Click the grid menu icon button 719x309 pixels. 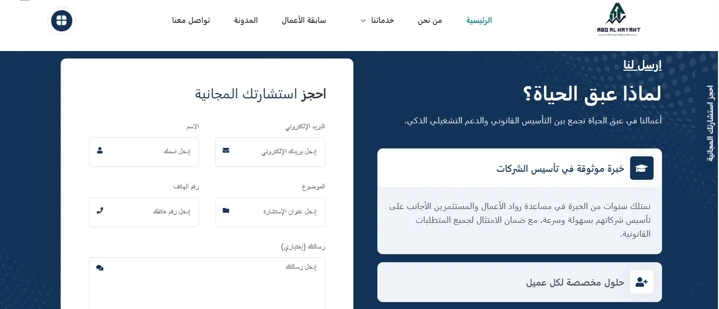click(62, 21)
